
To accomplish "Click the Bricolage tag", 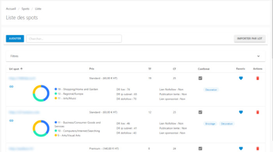I will tap(210, 124).
